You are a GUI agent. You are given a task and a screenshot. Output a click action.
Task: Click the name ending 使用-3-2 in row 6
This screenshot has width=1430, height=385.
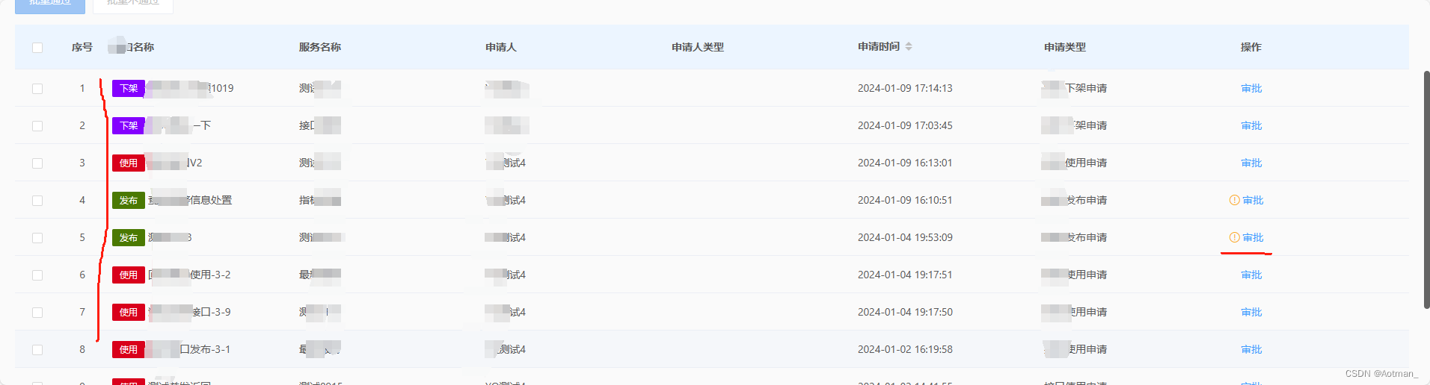pyautogui.click(x=190, y=275)
